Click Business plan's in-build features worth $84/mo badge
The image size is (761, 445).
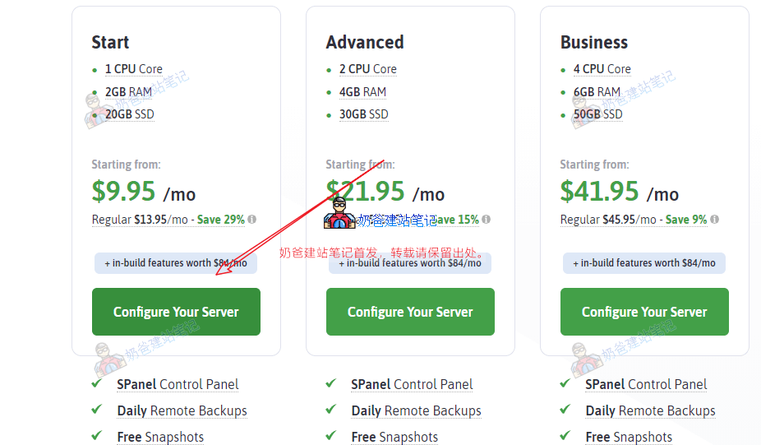(644, 263)
